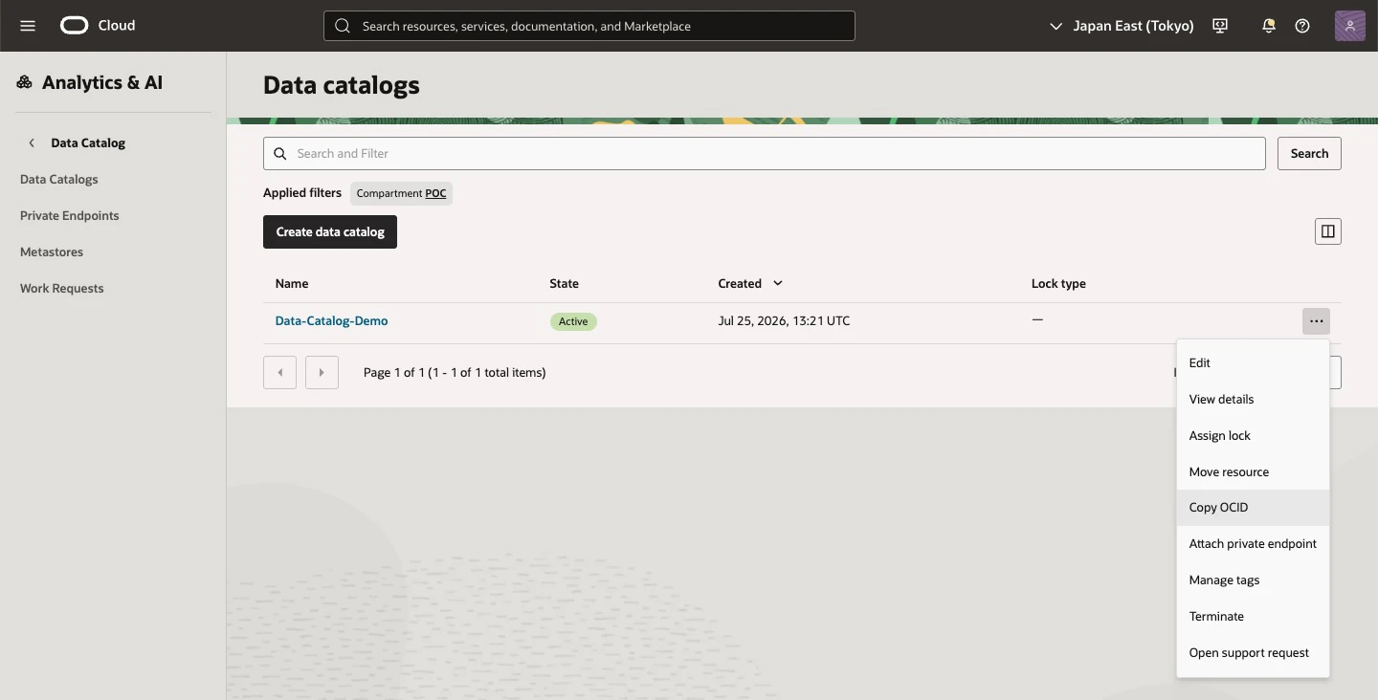Go back using Data Catalog chevron
Viewport: 1378px width, 700px height.
[32, 142]
